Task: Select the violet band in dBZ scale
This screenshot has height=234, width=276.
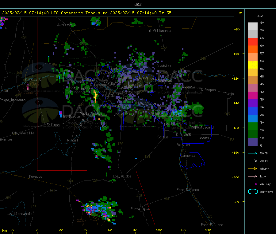Action: click(253, 103)
